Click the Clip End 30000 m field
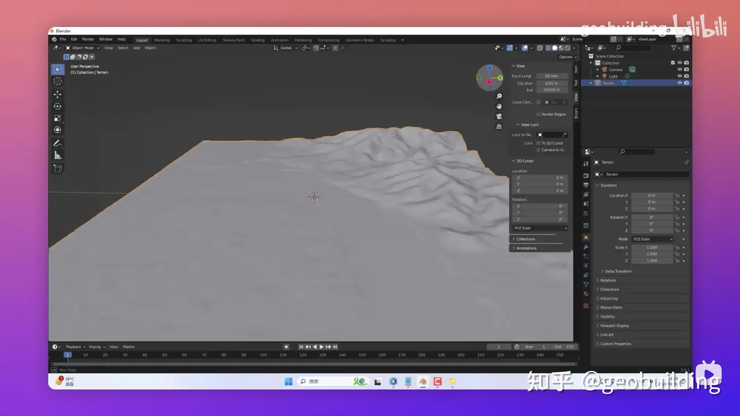 (x=552, y=90)
